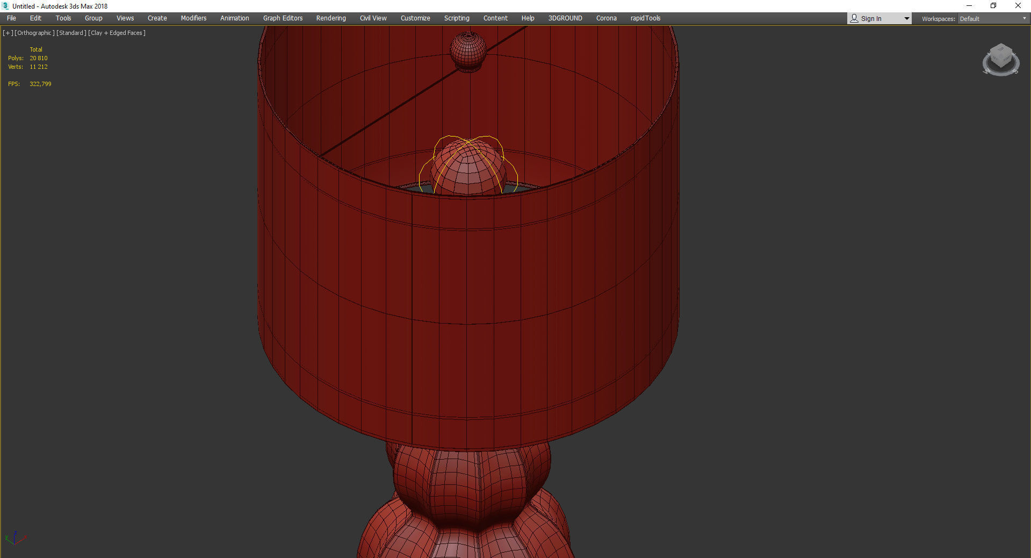Click the 3ds Max application icon in title bar
Image resolution: width=1031 pixels, height=558 pixels.
click(x=6, y=6)
